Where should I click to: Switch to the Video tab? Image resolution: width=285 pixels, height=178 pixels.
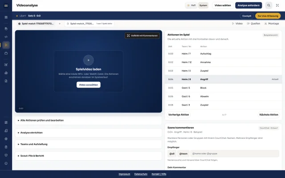coord(237,24)
